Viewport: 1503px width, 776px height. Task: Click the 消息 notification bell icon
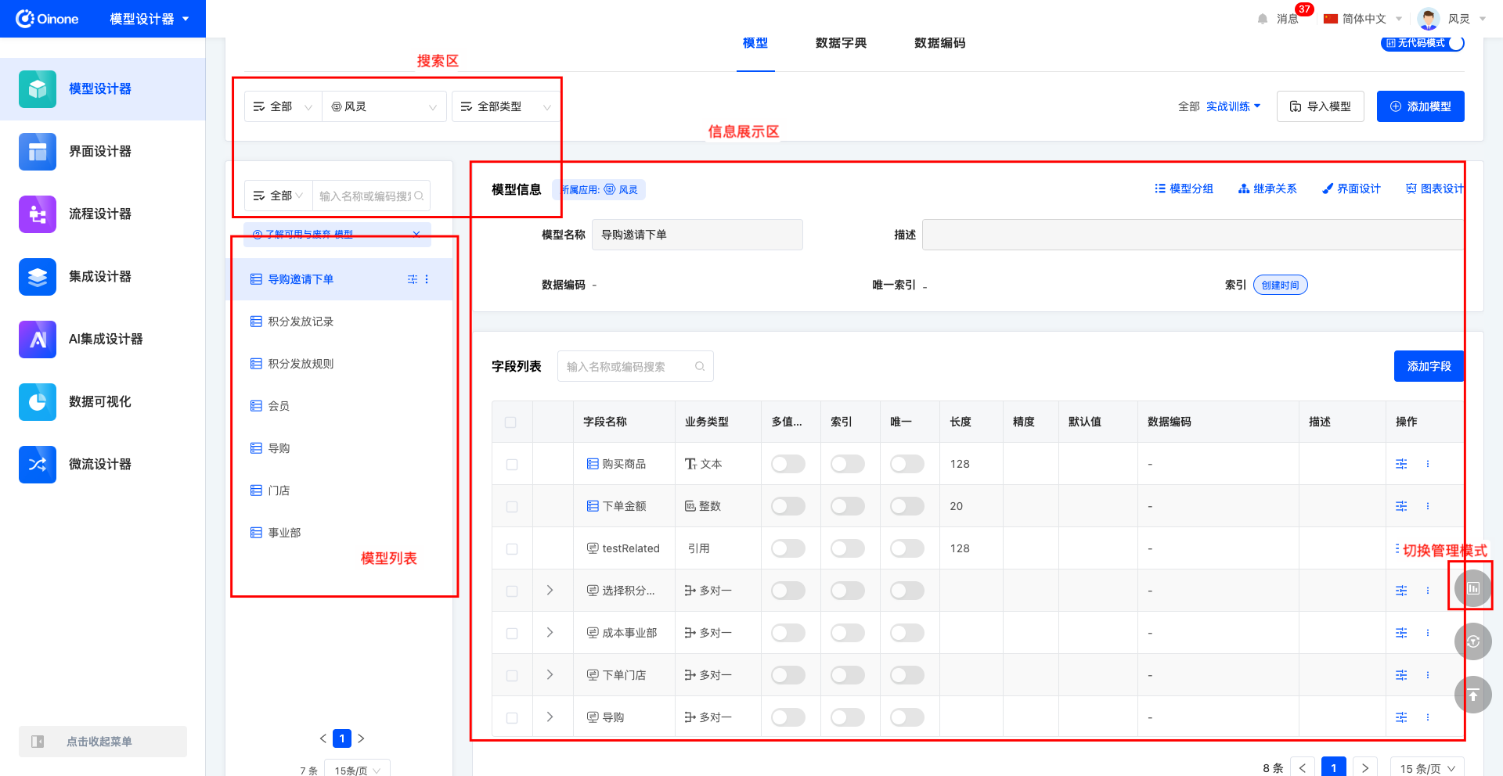(1263, 19)
